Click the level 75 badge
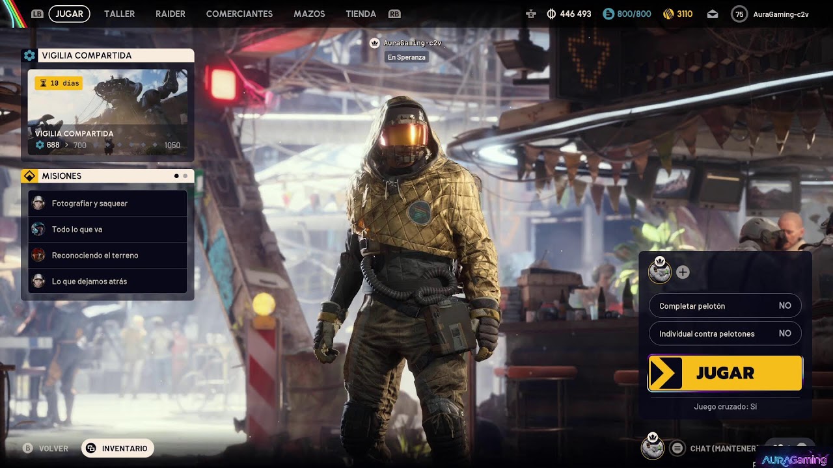833x468 pixels. (x=739, y=14)
